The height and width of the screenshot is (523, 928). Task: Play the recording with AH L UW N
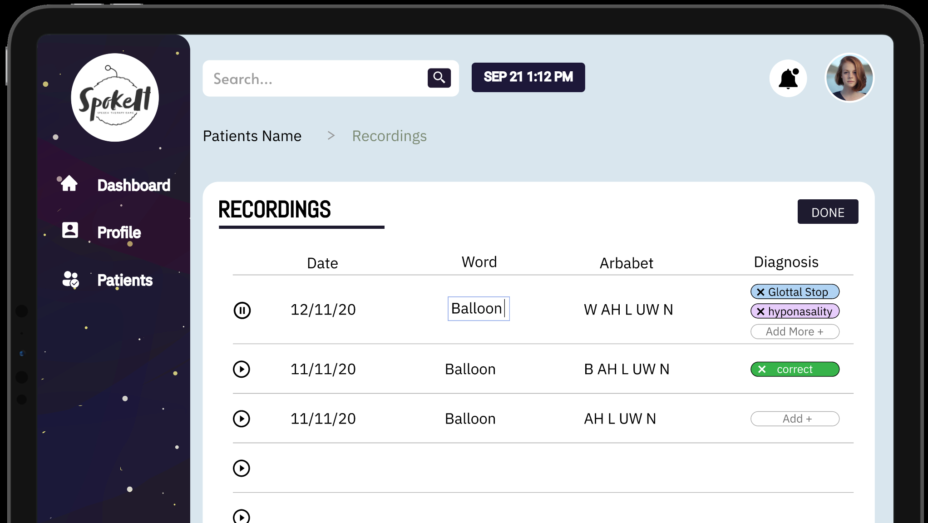tap(242, 419)
